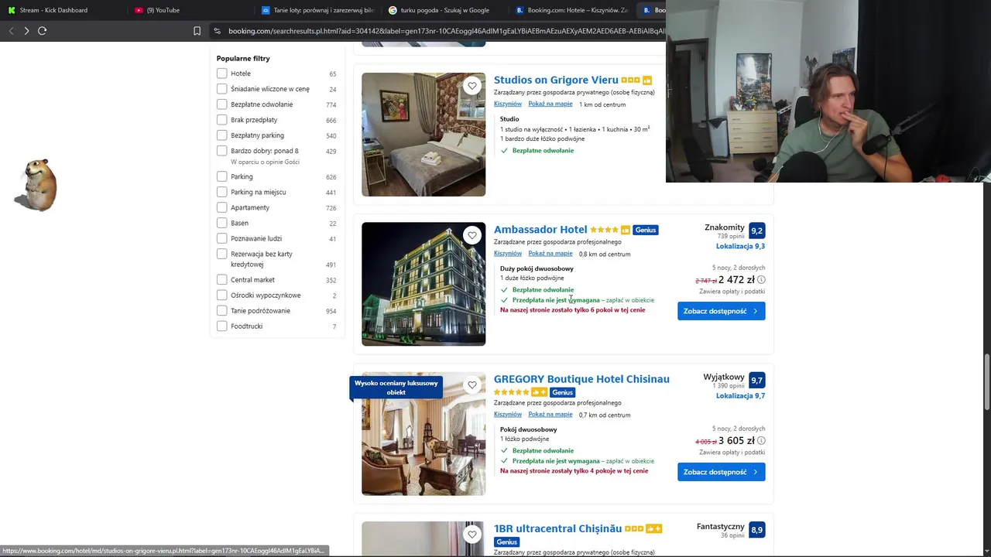Reload the page with refresh icon

[43, 31]
